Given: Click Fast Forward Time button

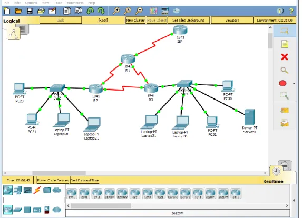Looking at the screenshot, I should [x=84, y=180].
